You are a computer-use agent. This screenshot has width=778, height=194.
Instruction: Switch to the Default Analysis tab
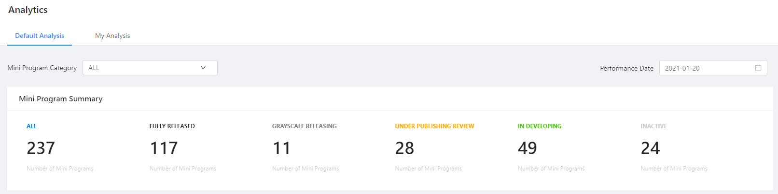click(x=40, y=36)
